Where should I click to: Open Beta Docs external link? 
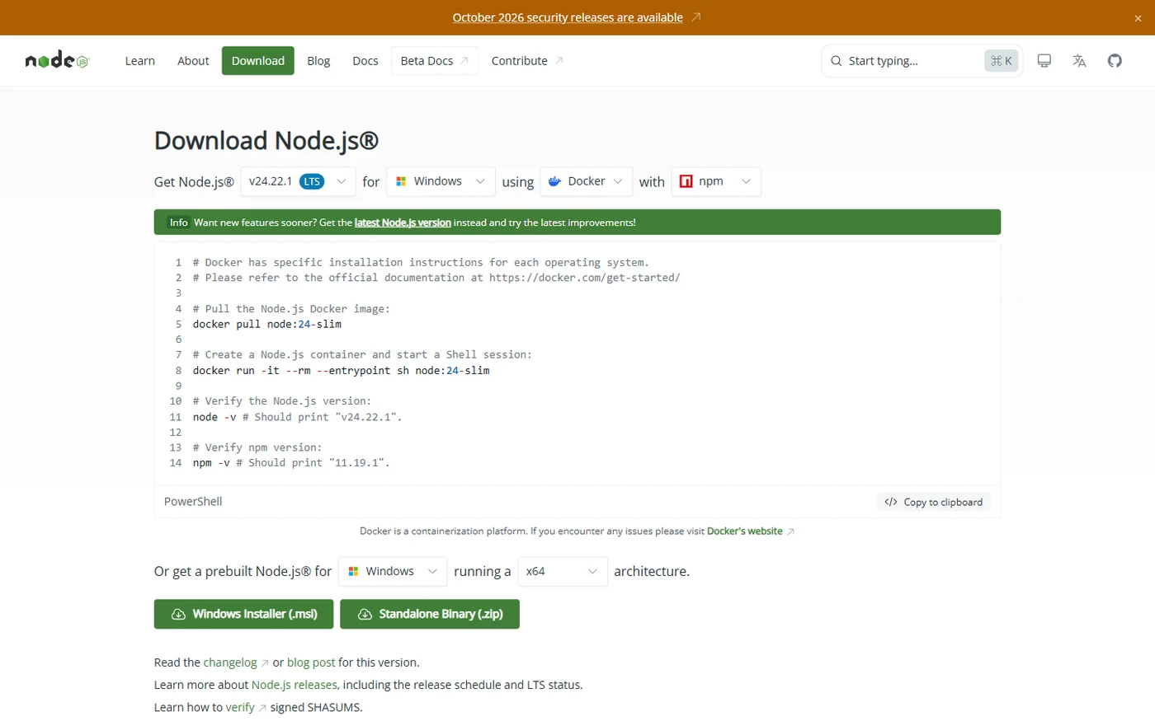click(x=434, y=61)
